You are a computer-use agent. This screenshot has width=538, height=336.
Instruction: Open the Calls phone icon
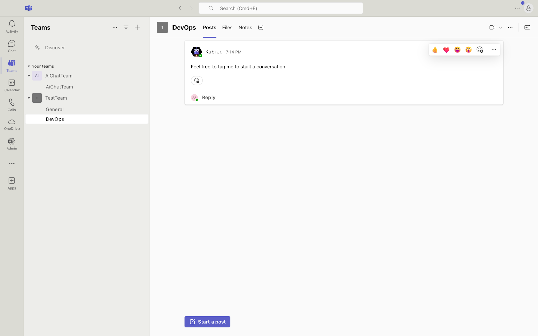(x=12, y=105)
